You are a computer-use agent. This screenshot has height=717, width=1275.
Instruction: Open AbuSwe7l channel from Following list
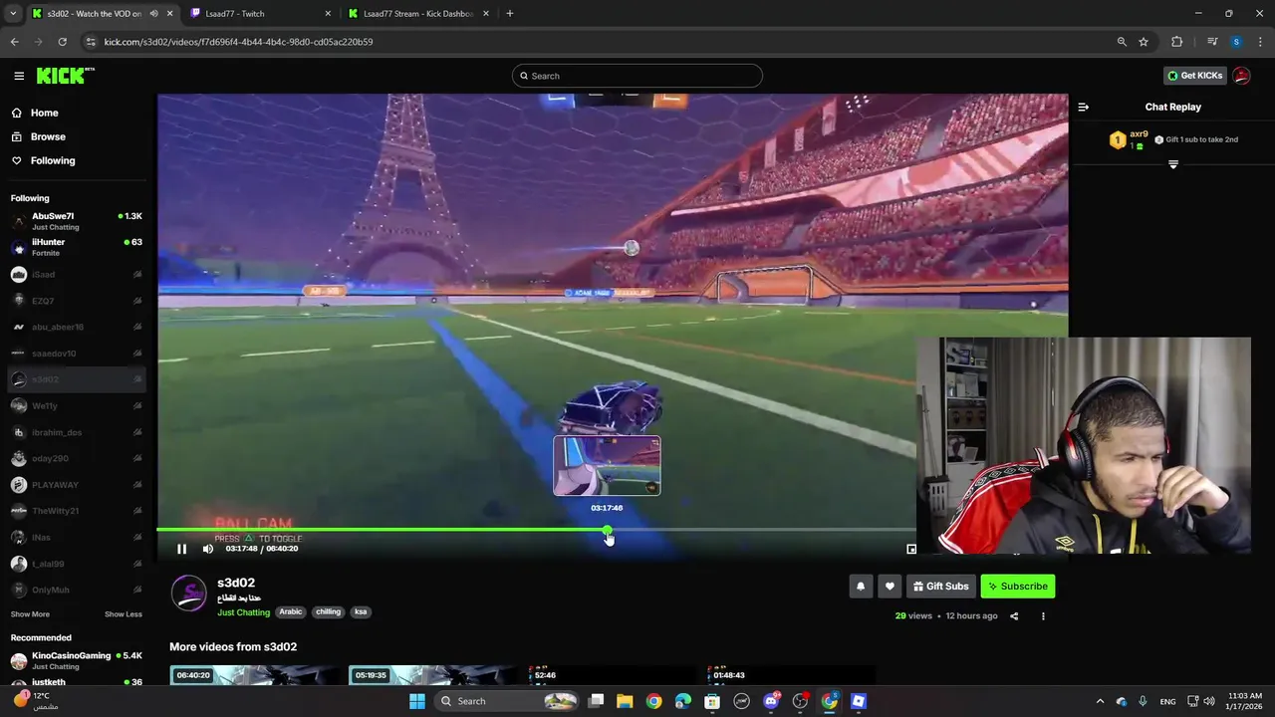[77, 221]
